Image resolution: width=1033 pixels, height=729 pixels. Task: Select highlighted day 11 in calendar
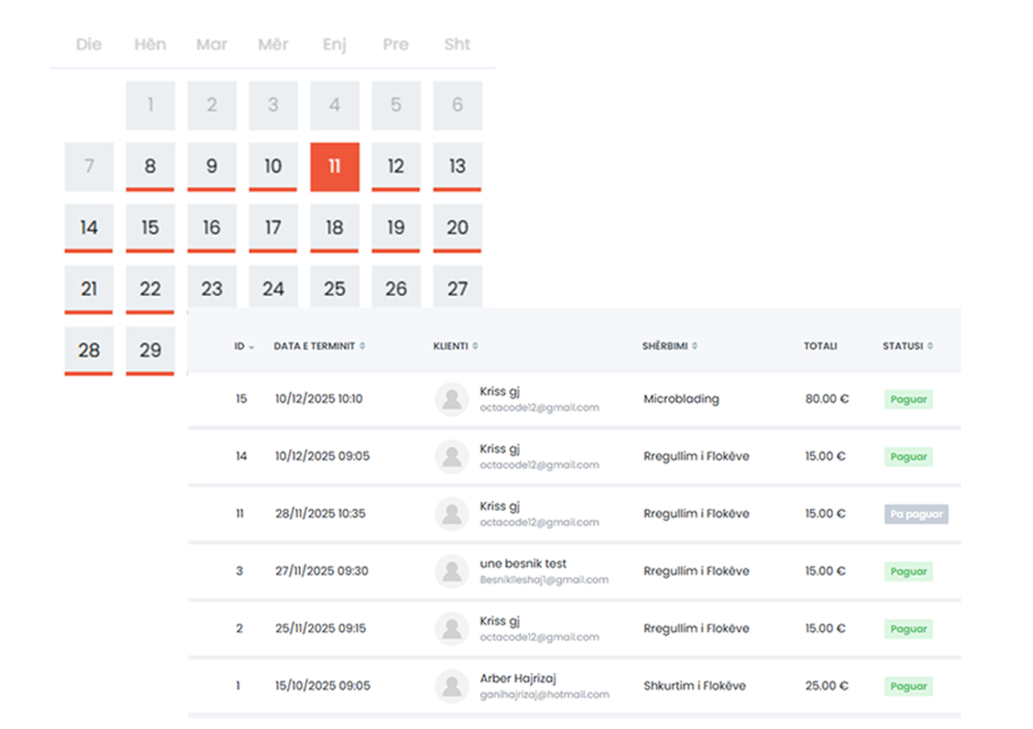(x=334, y=167)
